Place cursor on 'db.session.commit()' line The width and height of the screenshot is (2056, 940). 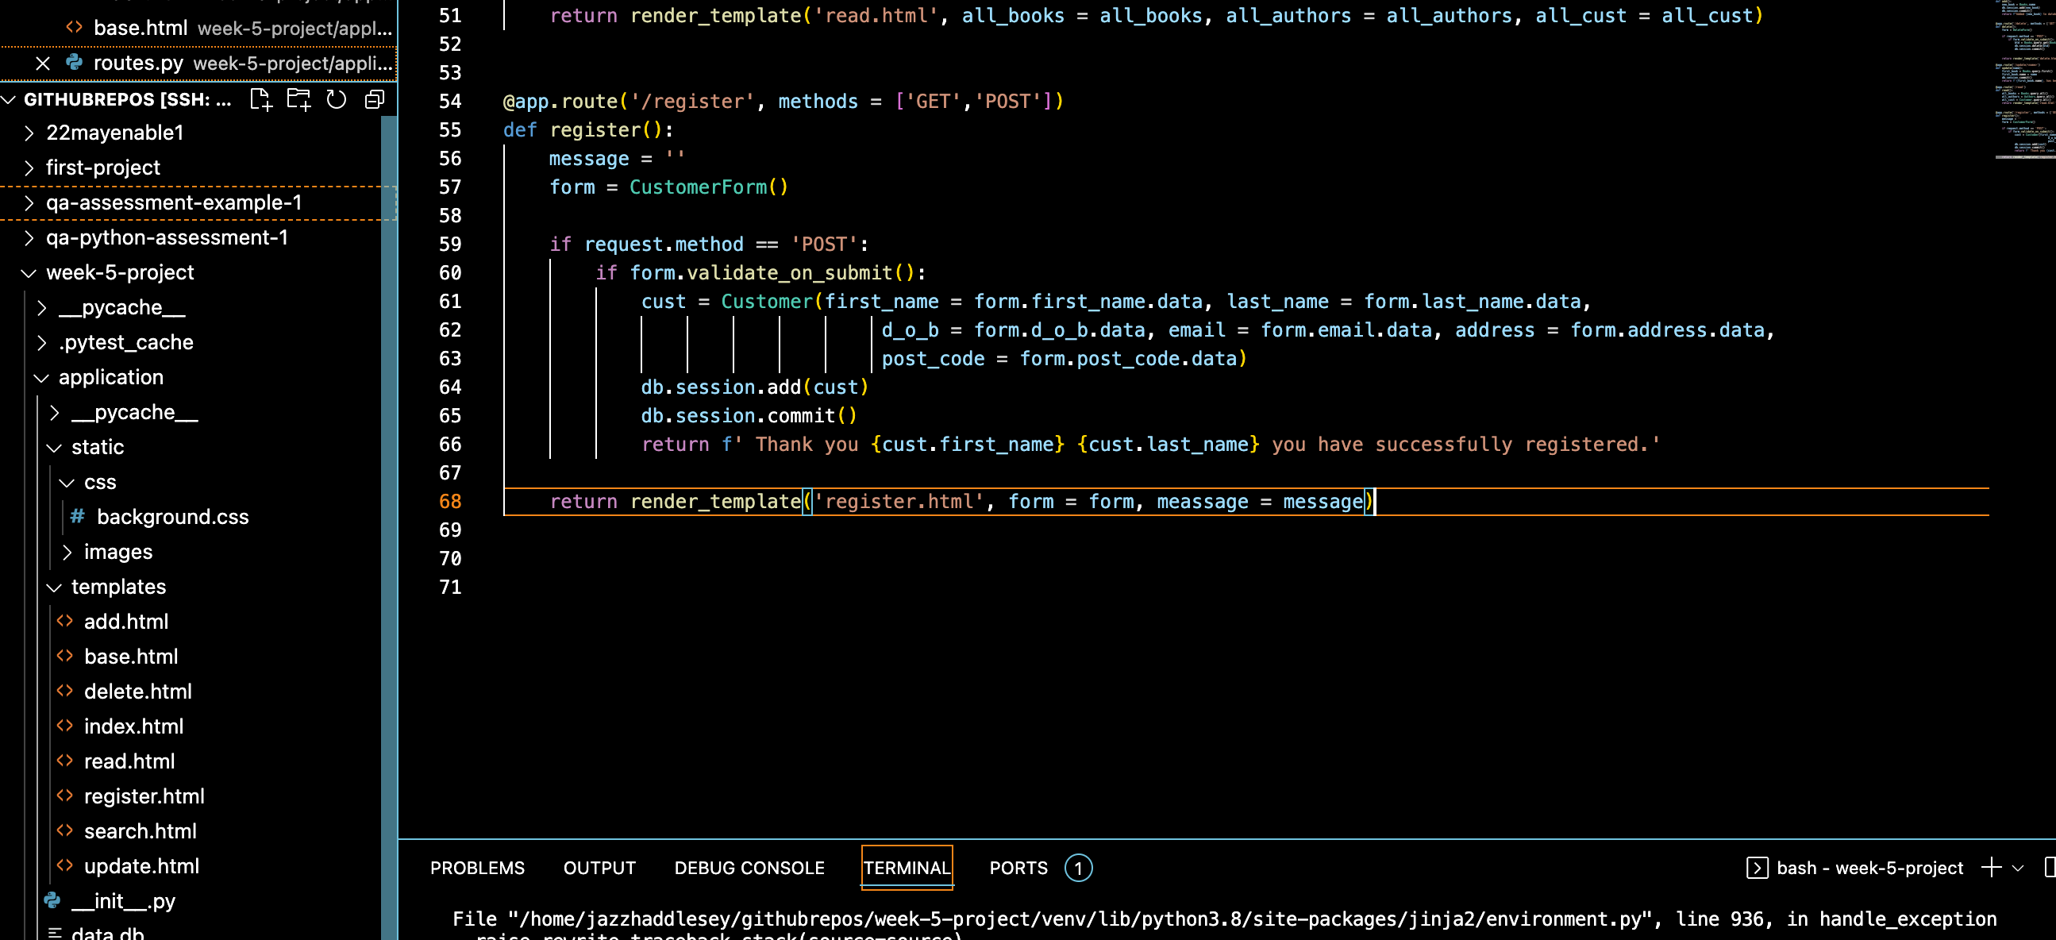coord(749,416)
